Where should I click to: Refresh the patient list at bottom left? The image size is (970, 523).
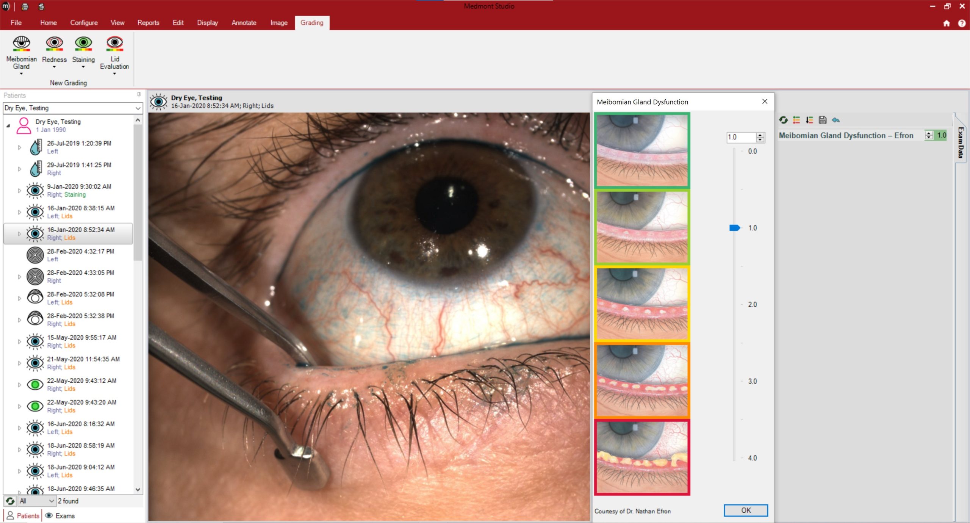pos(10,501)
